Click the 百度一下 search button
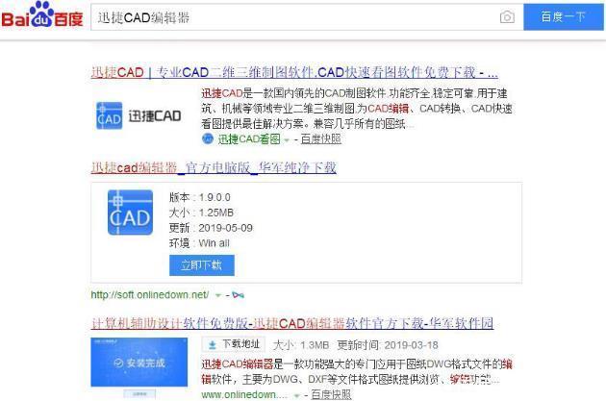Image resolution: width=606 pixels, height=401 pixels. pos(563,17)
